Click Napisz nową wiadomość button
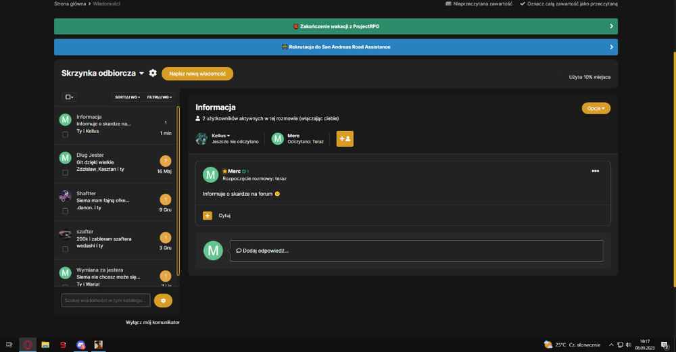Viewport: 676px width, 352px height. pos(197,74)
